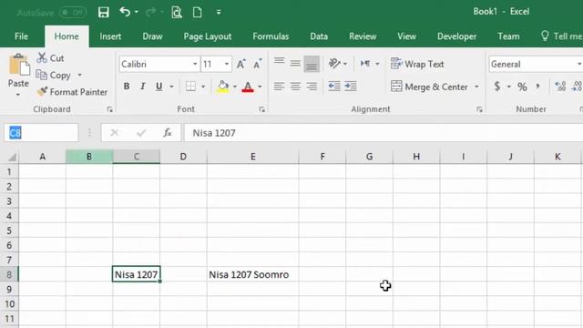This screenshot has height=328, width=583.
Task: Open the Calibri font name dropdown
Action: [x=195, y=64]
